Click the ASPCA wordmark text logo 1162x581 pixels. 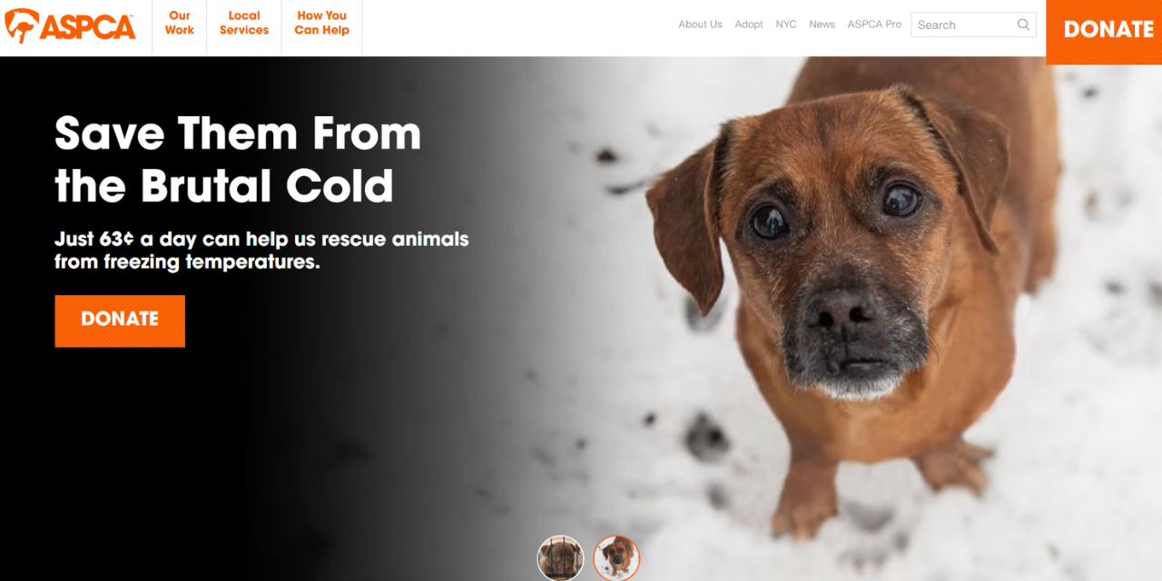88,27
